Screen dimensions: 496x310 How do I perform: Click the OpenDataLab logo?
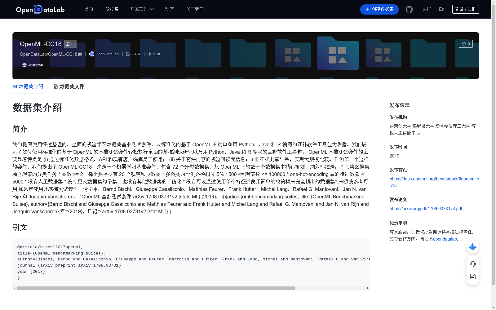(40, 9)
